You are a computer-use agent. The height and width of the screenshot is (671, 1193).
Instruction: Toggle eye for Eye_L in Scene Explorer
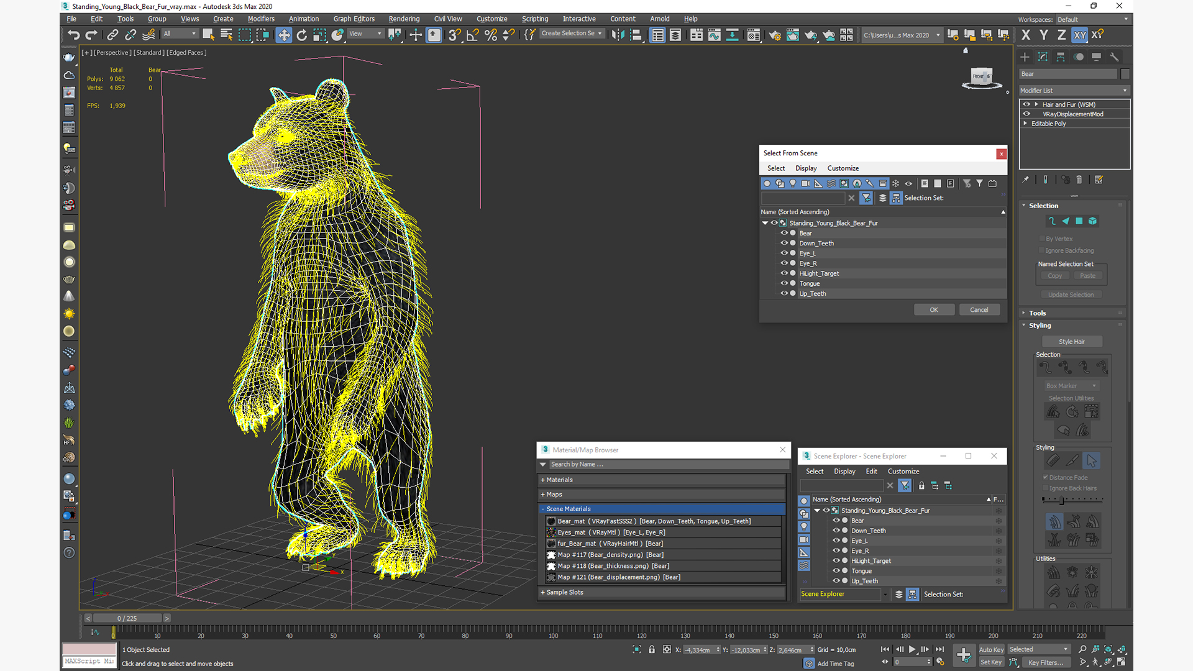pyautogui.click(x=836, y=541)
